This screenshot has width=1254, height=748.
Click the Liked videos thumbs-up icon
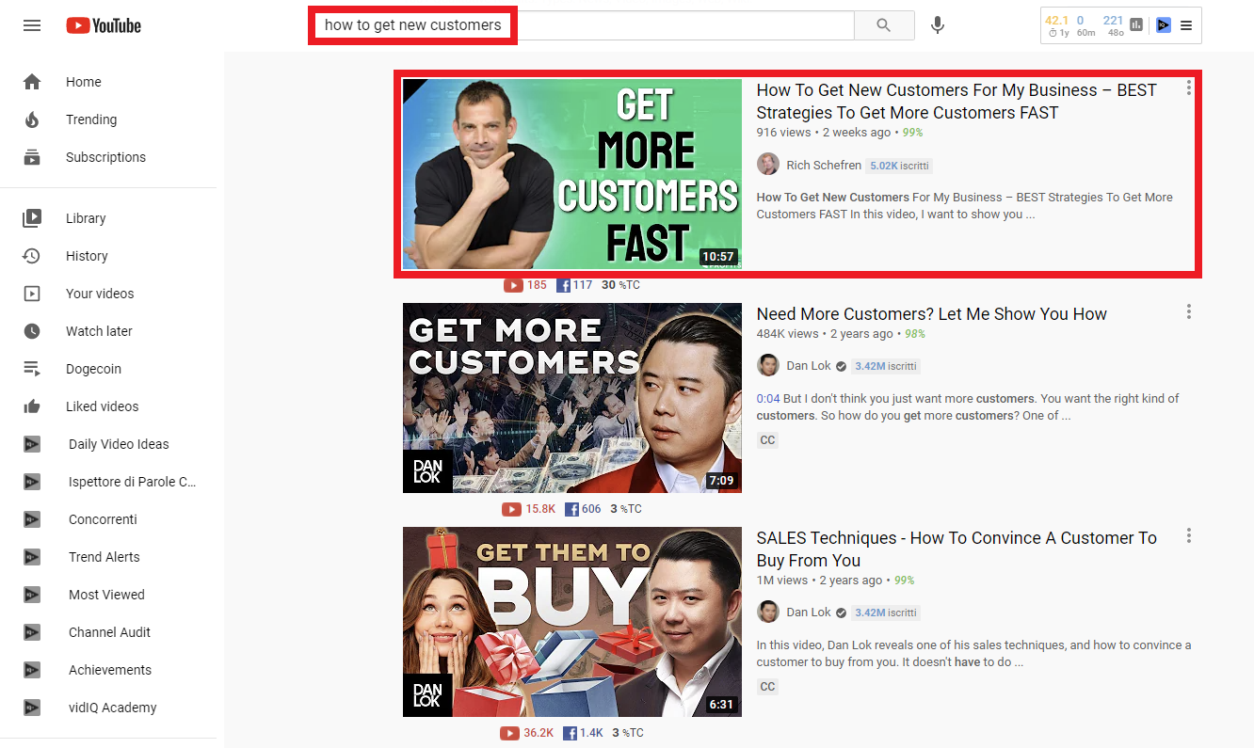click(32, 406)
